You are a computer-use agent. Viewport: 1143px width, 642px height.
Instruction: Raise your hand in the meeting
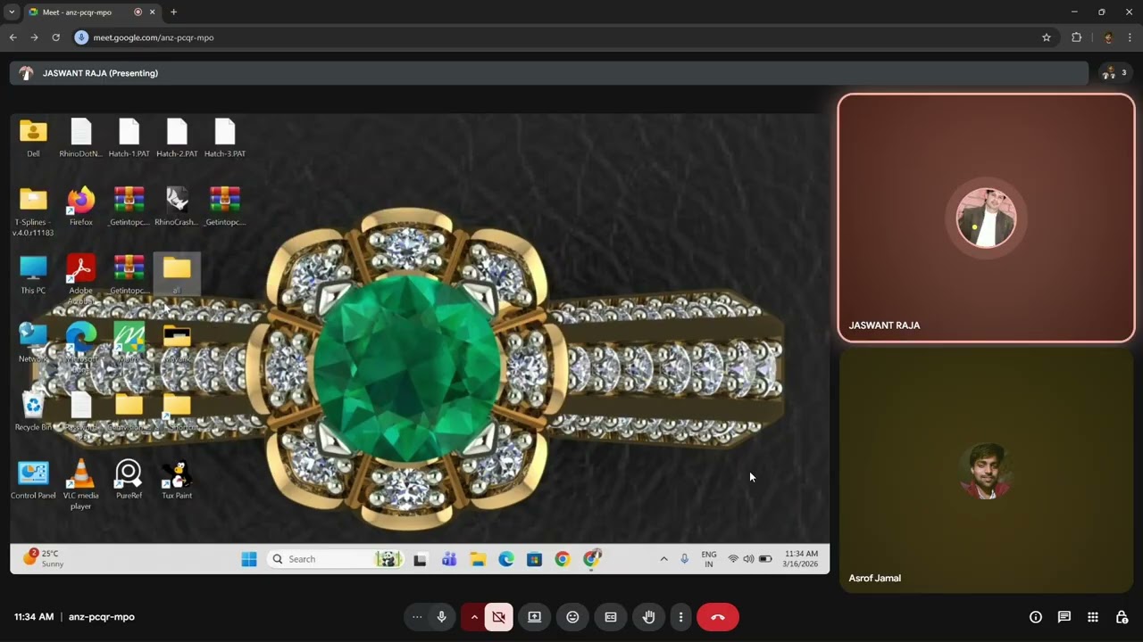[649, 617]
